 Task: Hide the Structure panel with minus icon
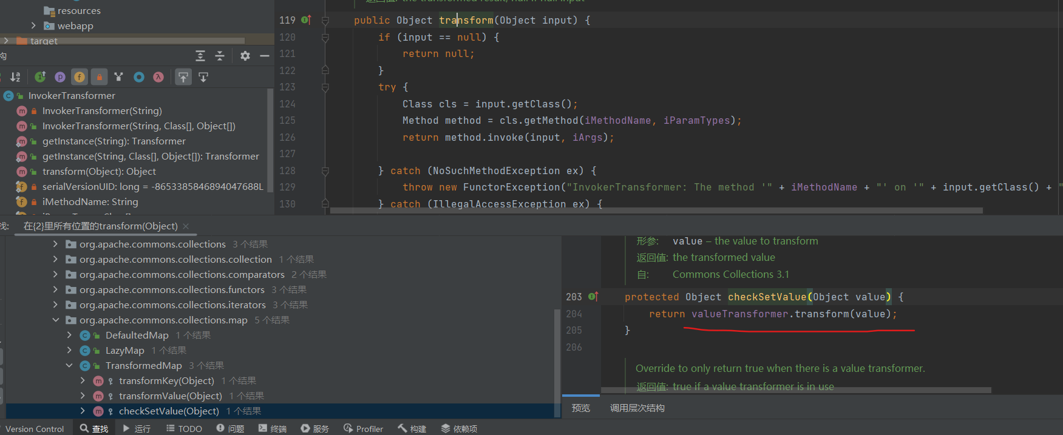pos(265,56)
